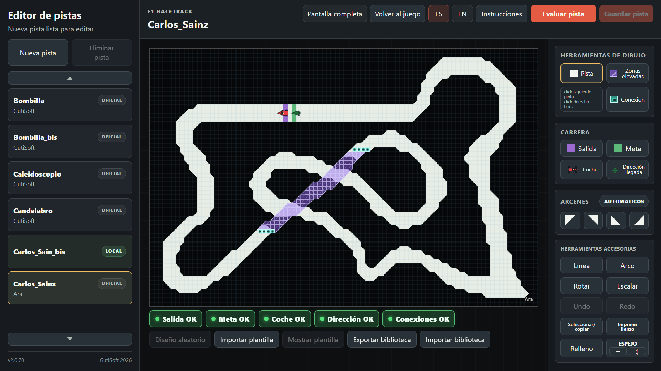This screenshot has width=661, height=371.
Task: Select the Relleno fill tool
Action: coord(581,348)
